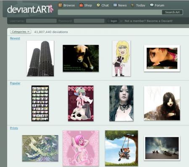Screen dimensions: 189x167
Task: Click the Forum speech bubble icon
Action: [x=152, y=5]
